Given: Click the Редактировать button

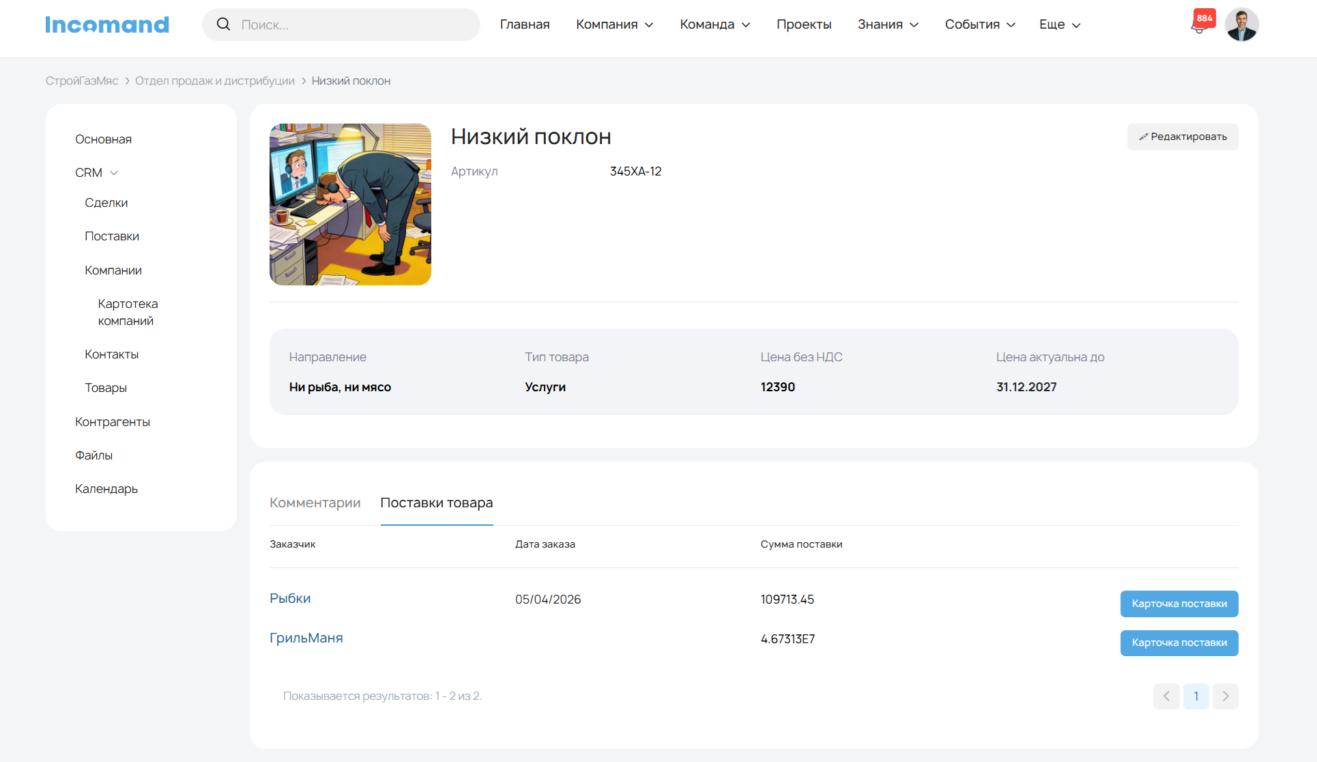Looking at the screenshot, I should [x=1183, y=137].
